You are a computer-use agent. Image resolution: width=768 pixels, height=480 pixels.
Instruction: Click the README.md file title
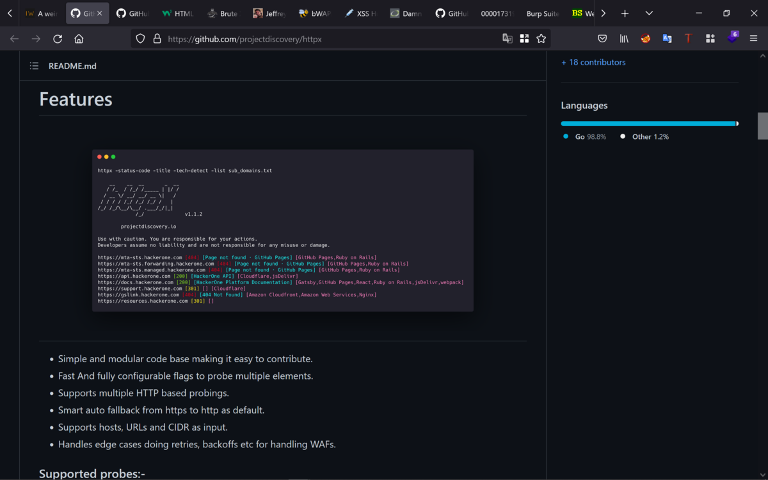72,66
